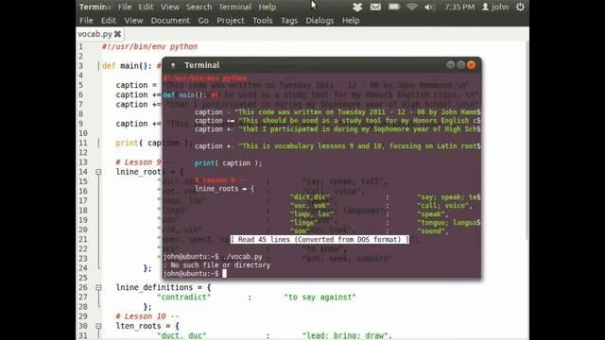
Task: Close the Terminal window
Action: [x=471, y=65]
